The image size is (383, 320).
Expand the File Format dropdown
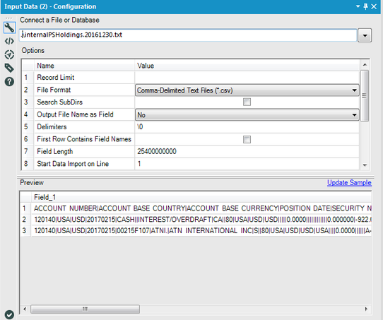[x=247, y=90]
